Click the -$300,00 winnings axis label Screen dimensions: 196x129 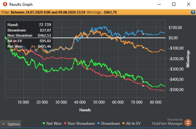[x=176, y=69]
